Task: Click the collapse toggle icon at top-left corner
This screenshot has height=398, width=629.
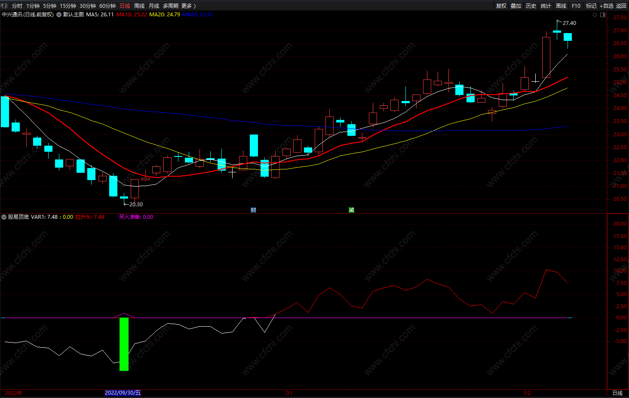Action: [4, 6]
